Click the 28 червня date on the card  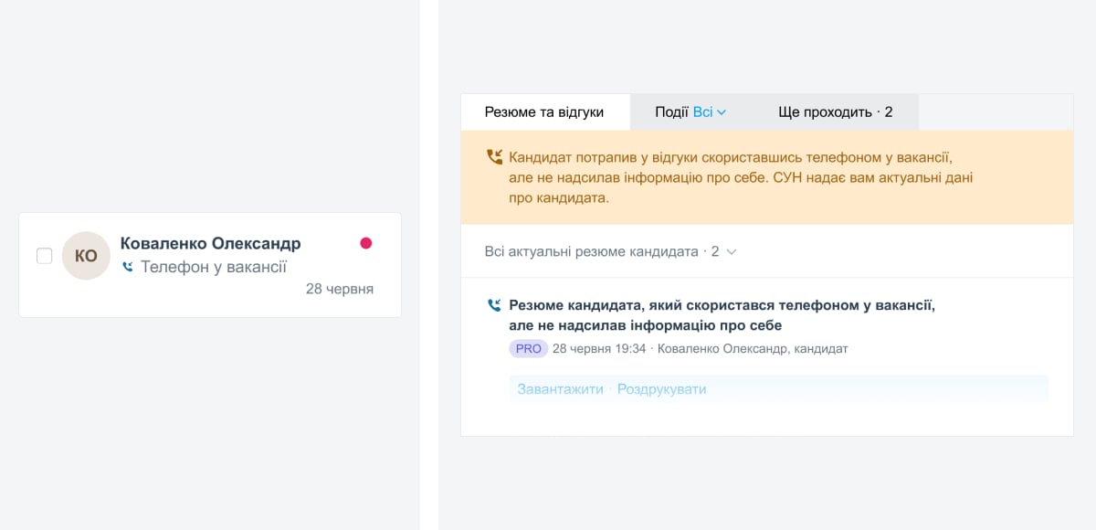(x=341, y=288)
